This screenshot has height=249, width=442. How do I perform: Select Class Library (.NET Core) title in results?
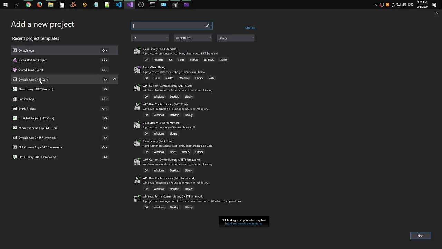(x=157, y=141)
